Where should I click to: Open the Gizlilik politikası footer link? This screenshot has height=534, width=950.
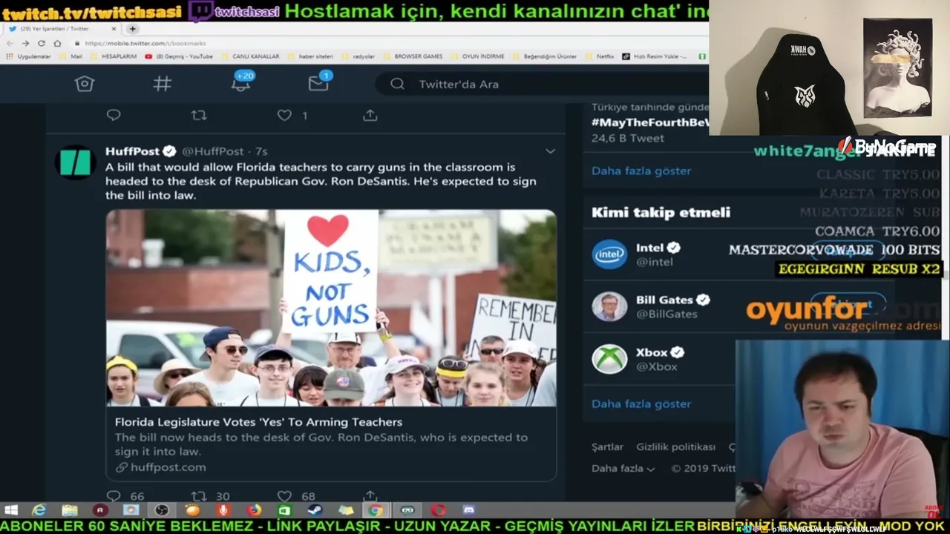pyautogui.click(x=675, y=447)
